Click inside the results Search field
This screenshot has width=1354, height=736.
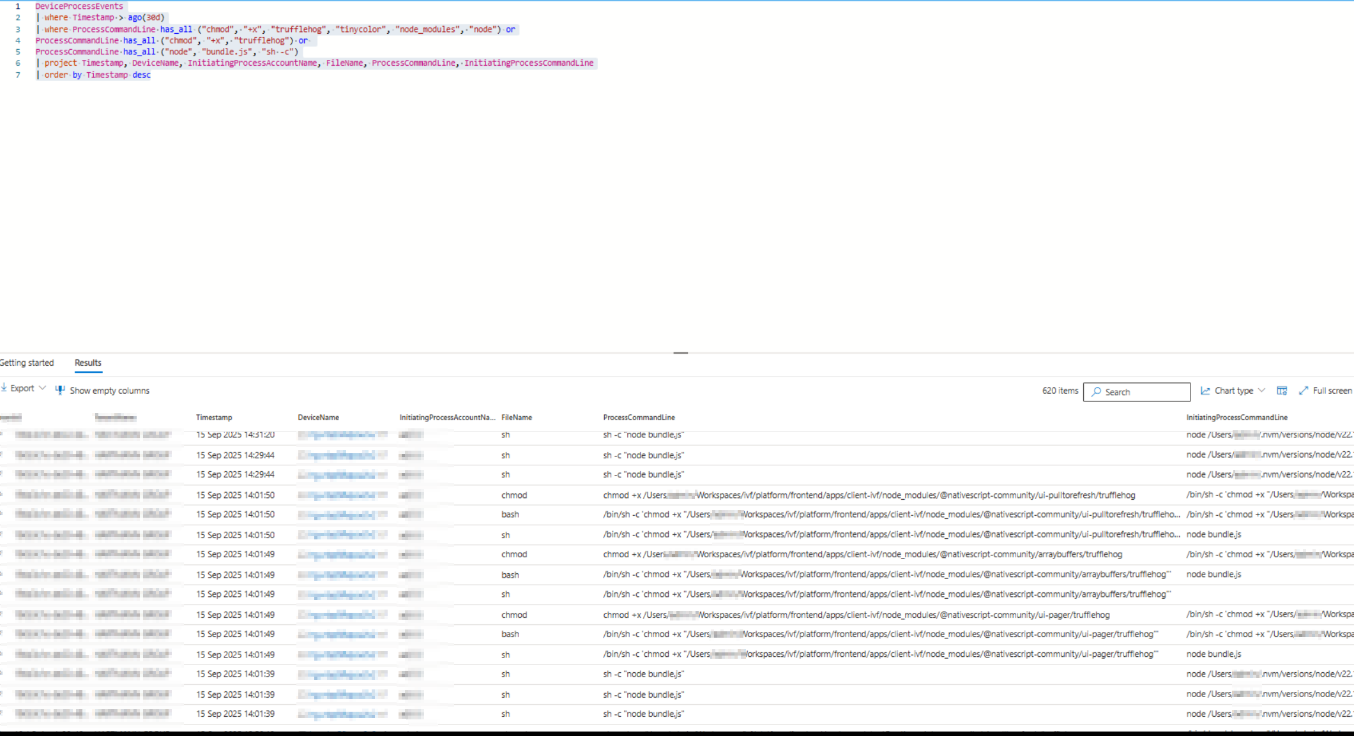(x=1143, y=392)
